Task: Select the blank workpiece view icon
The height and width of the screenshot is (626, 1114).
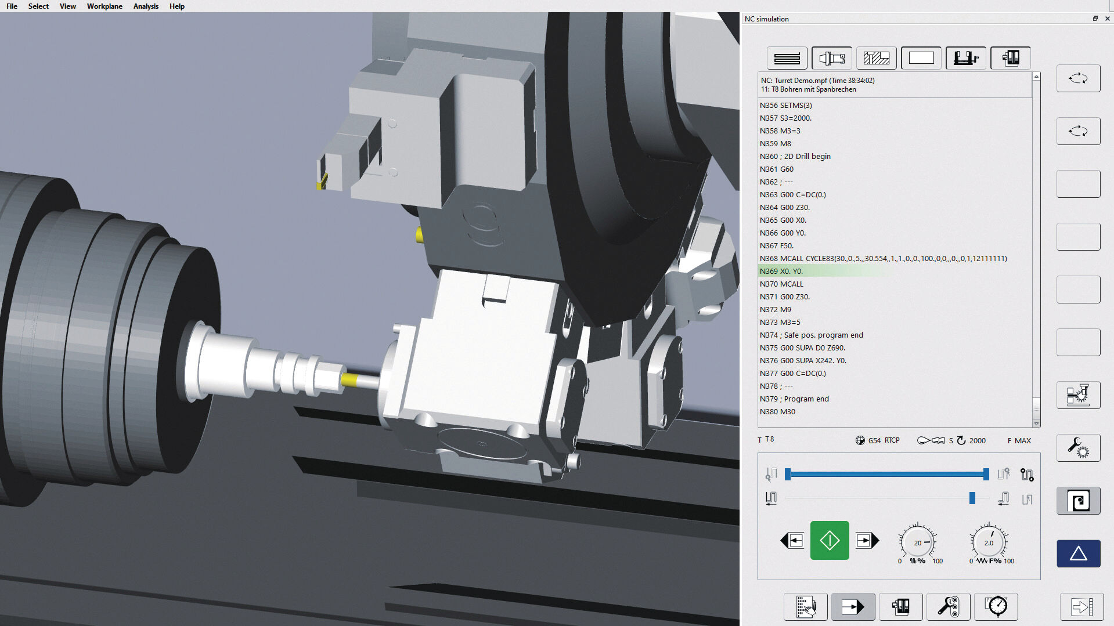Action: [x=921, y=58]
